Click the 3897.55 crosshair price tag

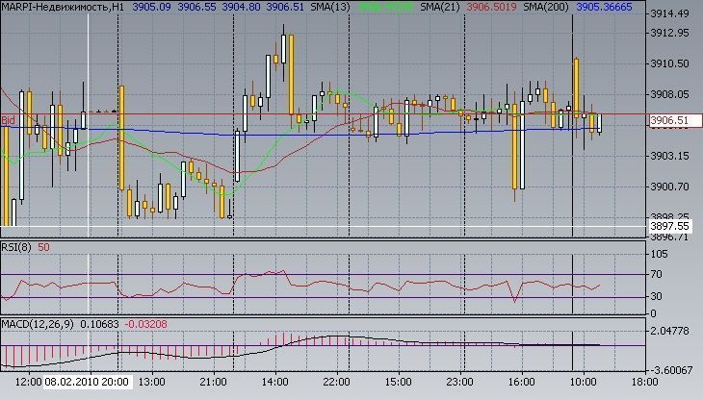tap(668, 226)
